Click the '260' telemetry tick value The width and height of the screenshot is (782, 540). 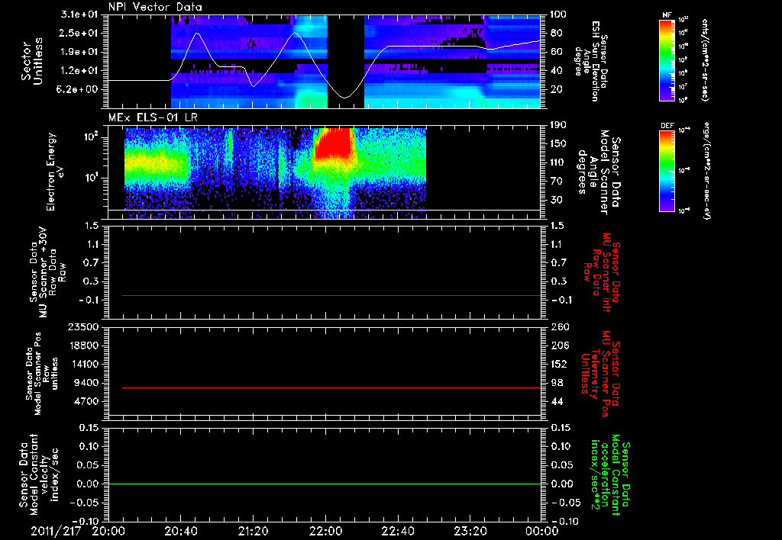(558, 326)
